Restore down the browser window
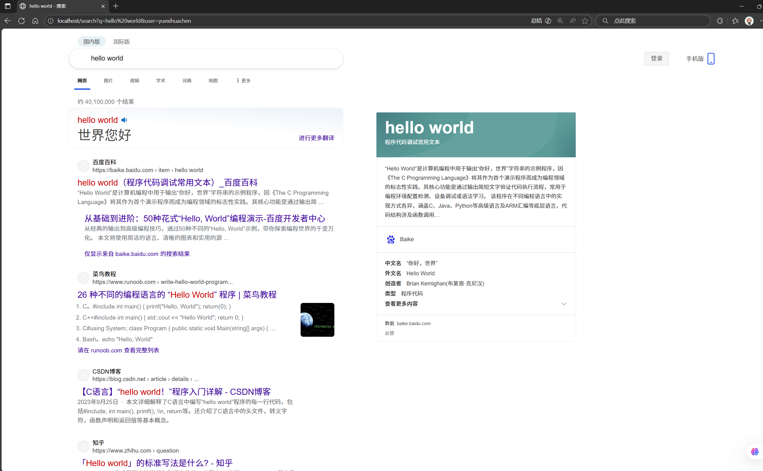This screenshot has height=471, width=763. (759, 6)
